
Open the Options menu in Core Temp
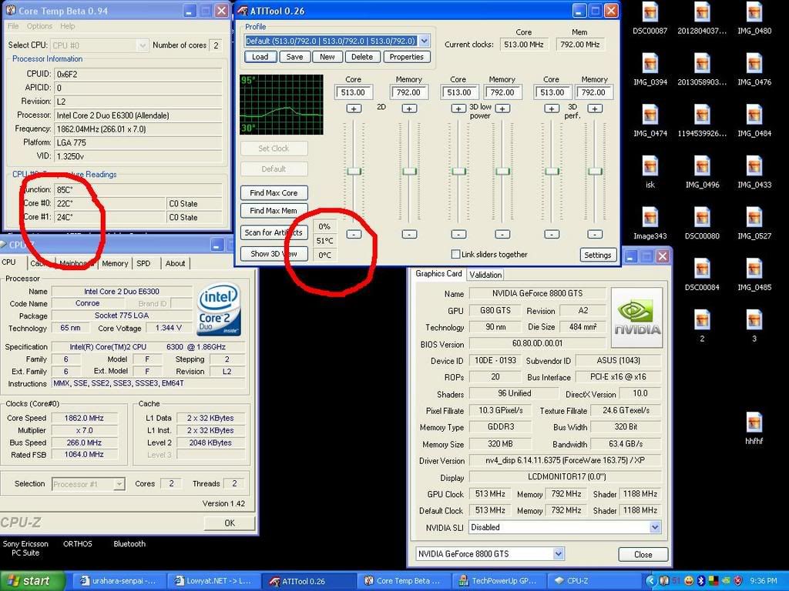point(39,26)
